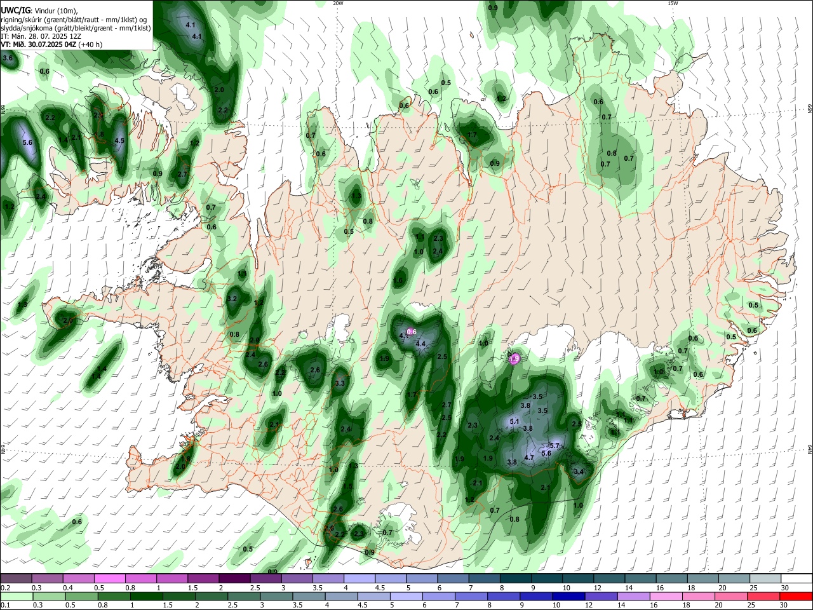Click the 'Vindur (10m)' header text
813x610 pixels.
(56, 10)
